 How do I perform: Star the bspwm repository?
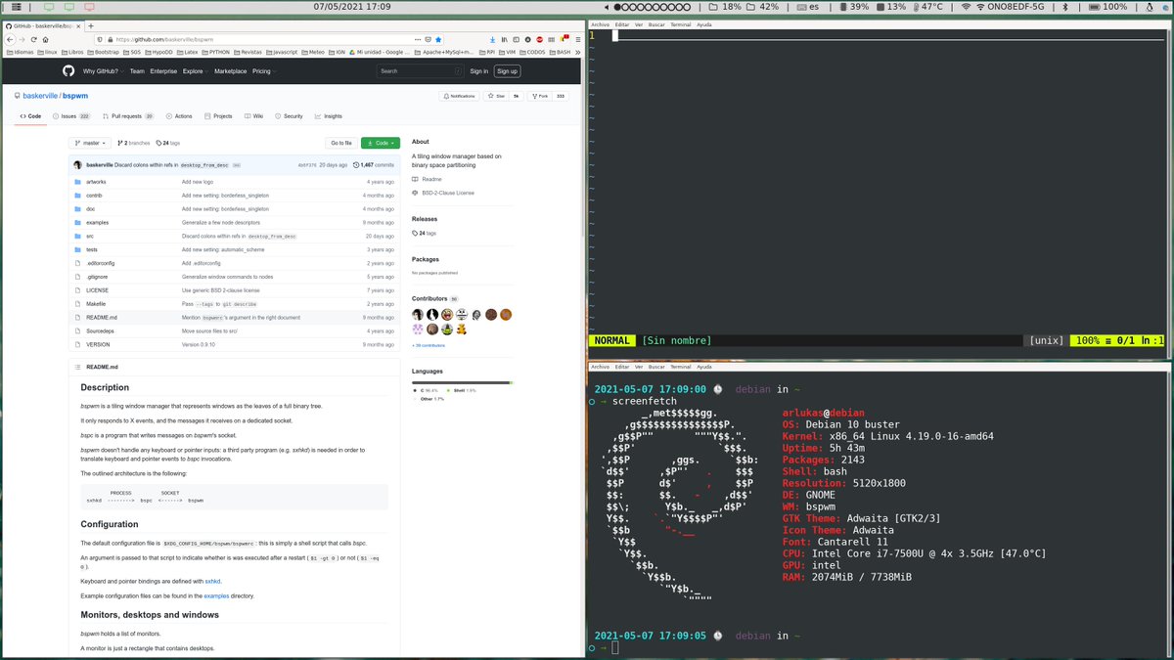click(496, 96)
